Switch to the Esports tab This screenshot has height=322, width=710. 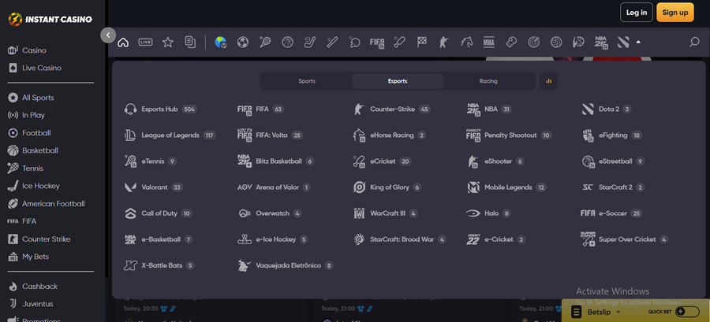(x=398, y=81)
